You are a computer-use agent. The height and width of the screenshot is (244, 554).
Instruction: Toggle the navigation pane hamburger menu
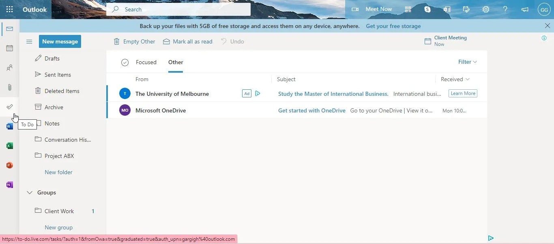29,41
